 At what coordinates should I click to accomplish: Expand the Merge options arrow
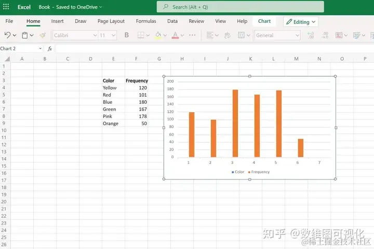pos(248,35)
